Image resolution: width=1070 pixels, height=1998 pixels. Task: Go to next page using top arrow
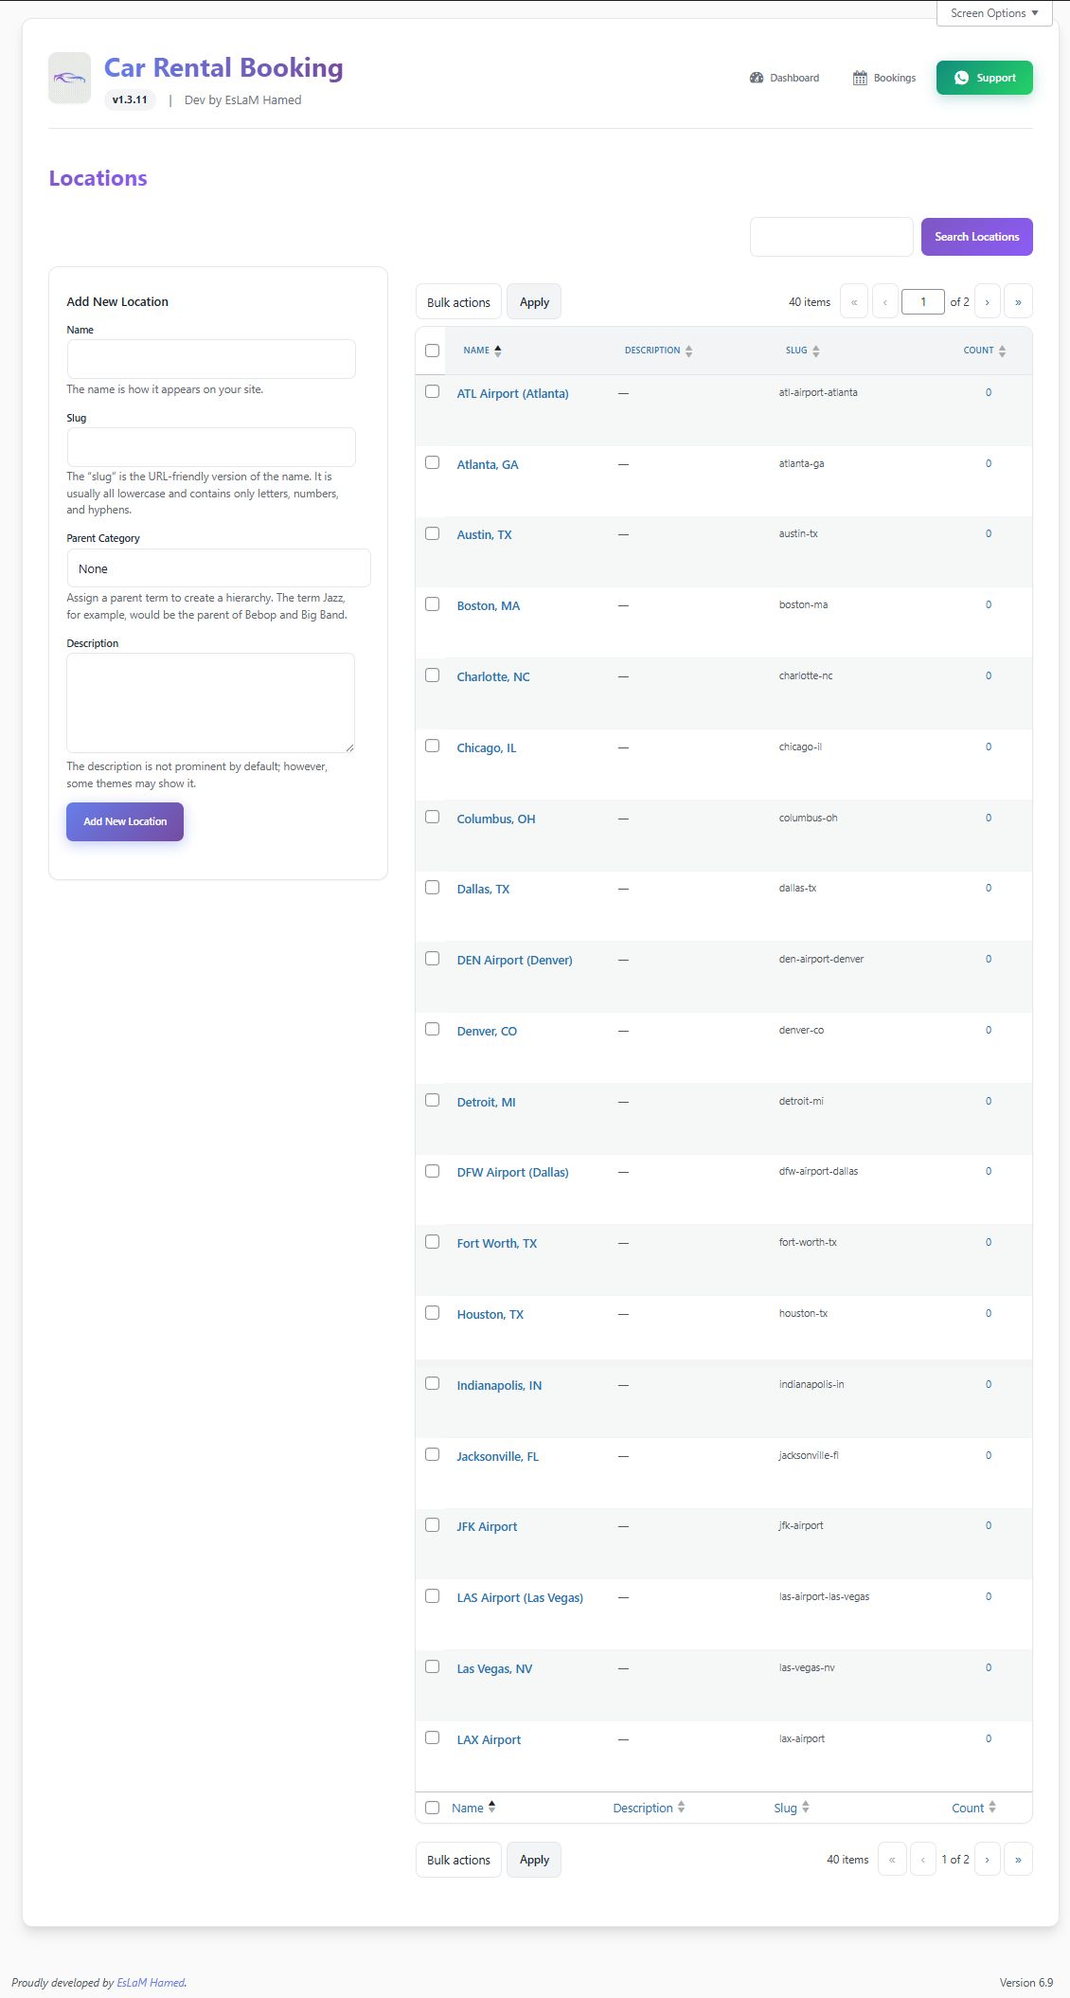coord(987,302)
